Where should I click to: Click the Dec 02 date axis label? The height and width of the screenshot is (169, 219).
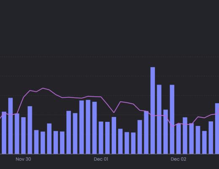[x=179, y=159]
